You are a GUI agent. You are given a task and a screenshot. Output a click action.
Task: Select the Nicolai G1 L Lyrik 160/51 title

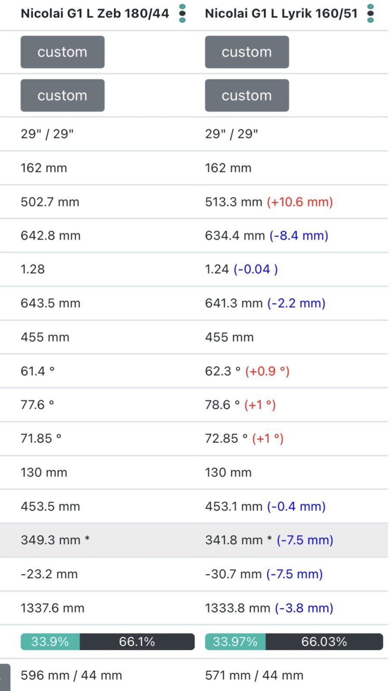(281, 13)
